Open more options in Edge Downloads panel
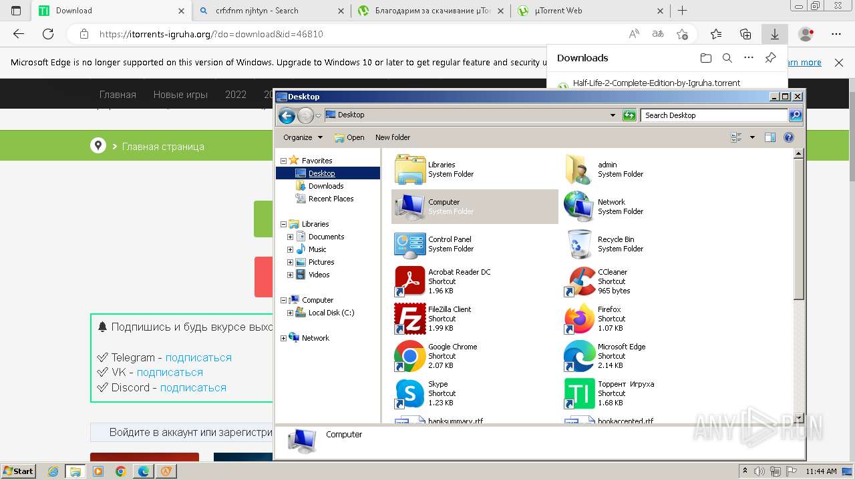Image resolution: width=855 pixels, height=480 pixels. pyautogui.click(x=749, y=58)
